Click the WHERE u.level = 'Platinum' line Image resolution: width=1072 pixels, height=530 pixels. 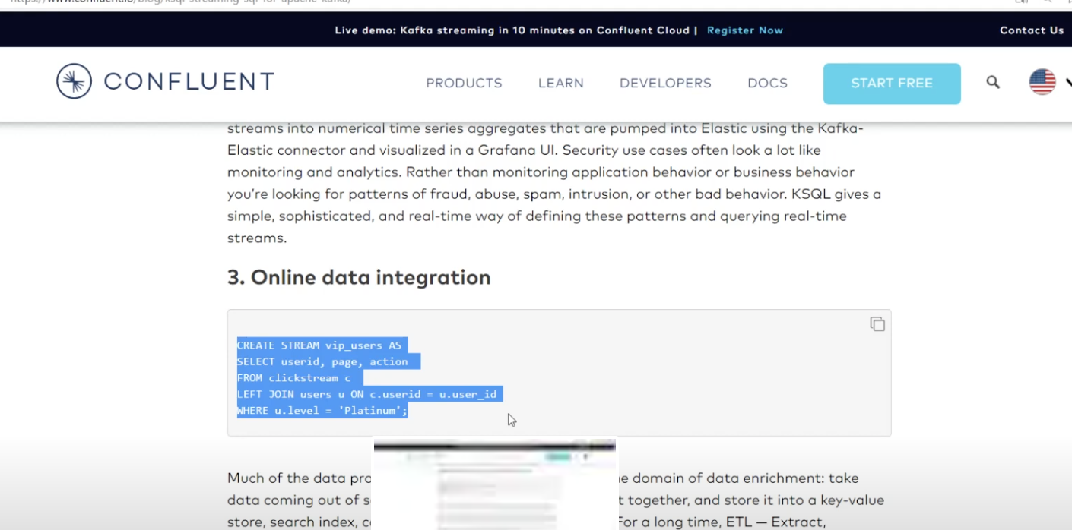[x=322, y=411]
